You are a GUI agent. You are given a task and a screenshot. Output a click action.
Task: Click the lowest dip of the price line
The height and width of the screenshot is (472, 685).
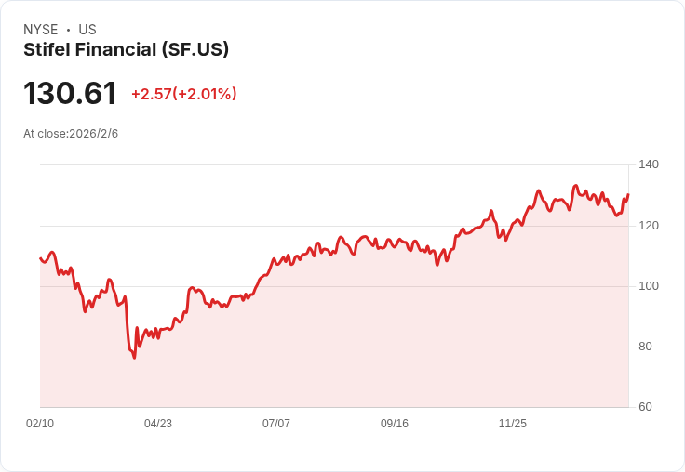[134, 358]
